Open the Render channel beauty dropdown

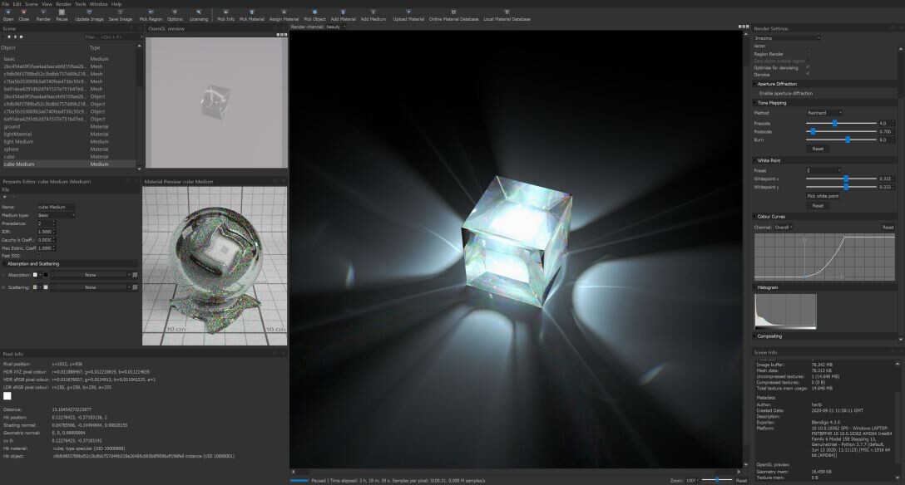tap(336, 27)
